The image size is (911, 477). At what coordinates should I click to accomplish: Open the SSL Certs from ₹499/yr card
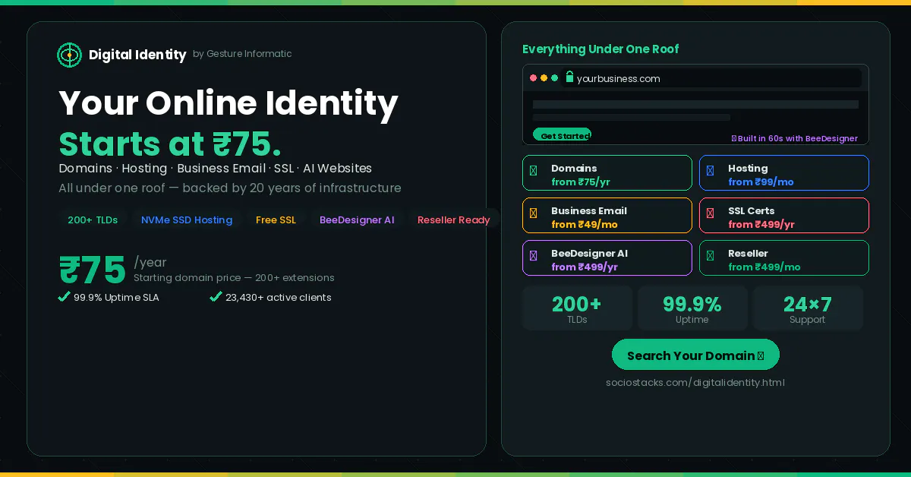(784, 215)
